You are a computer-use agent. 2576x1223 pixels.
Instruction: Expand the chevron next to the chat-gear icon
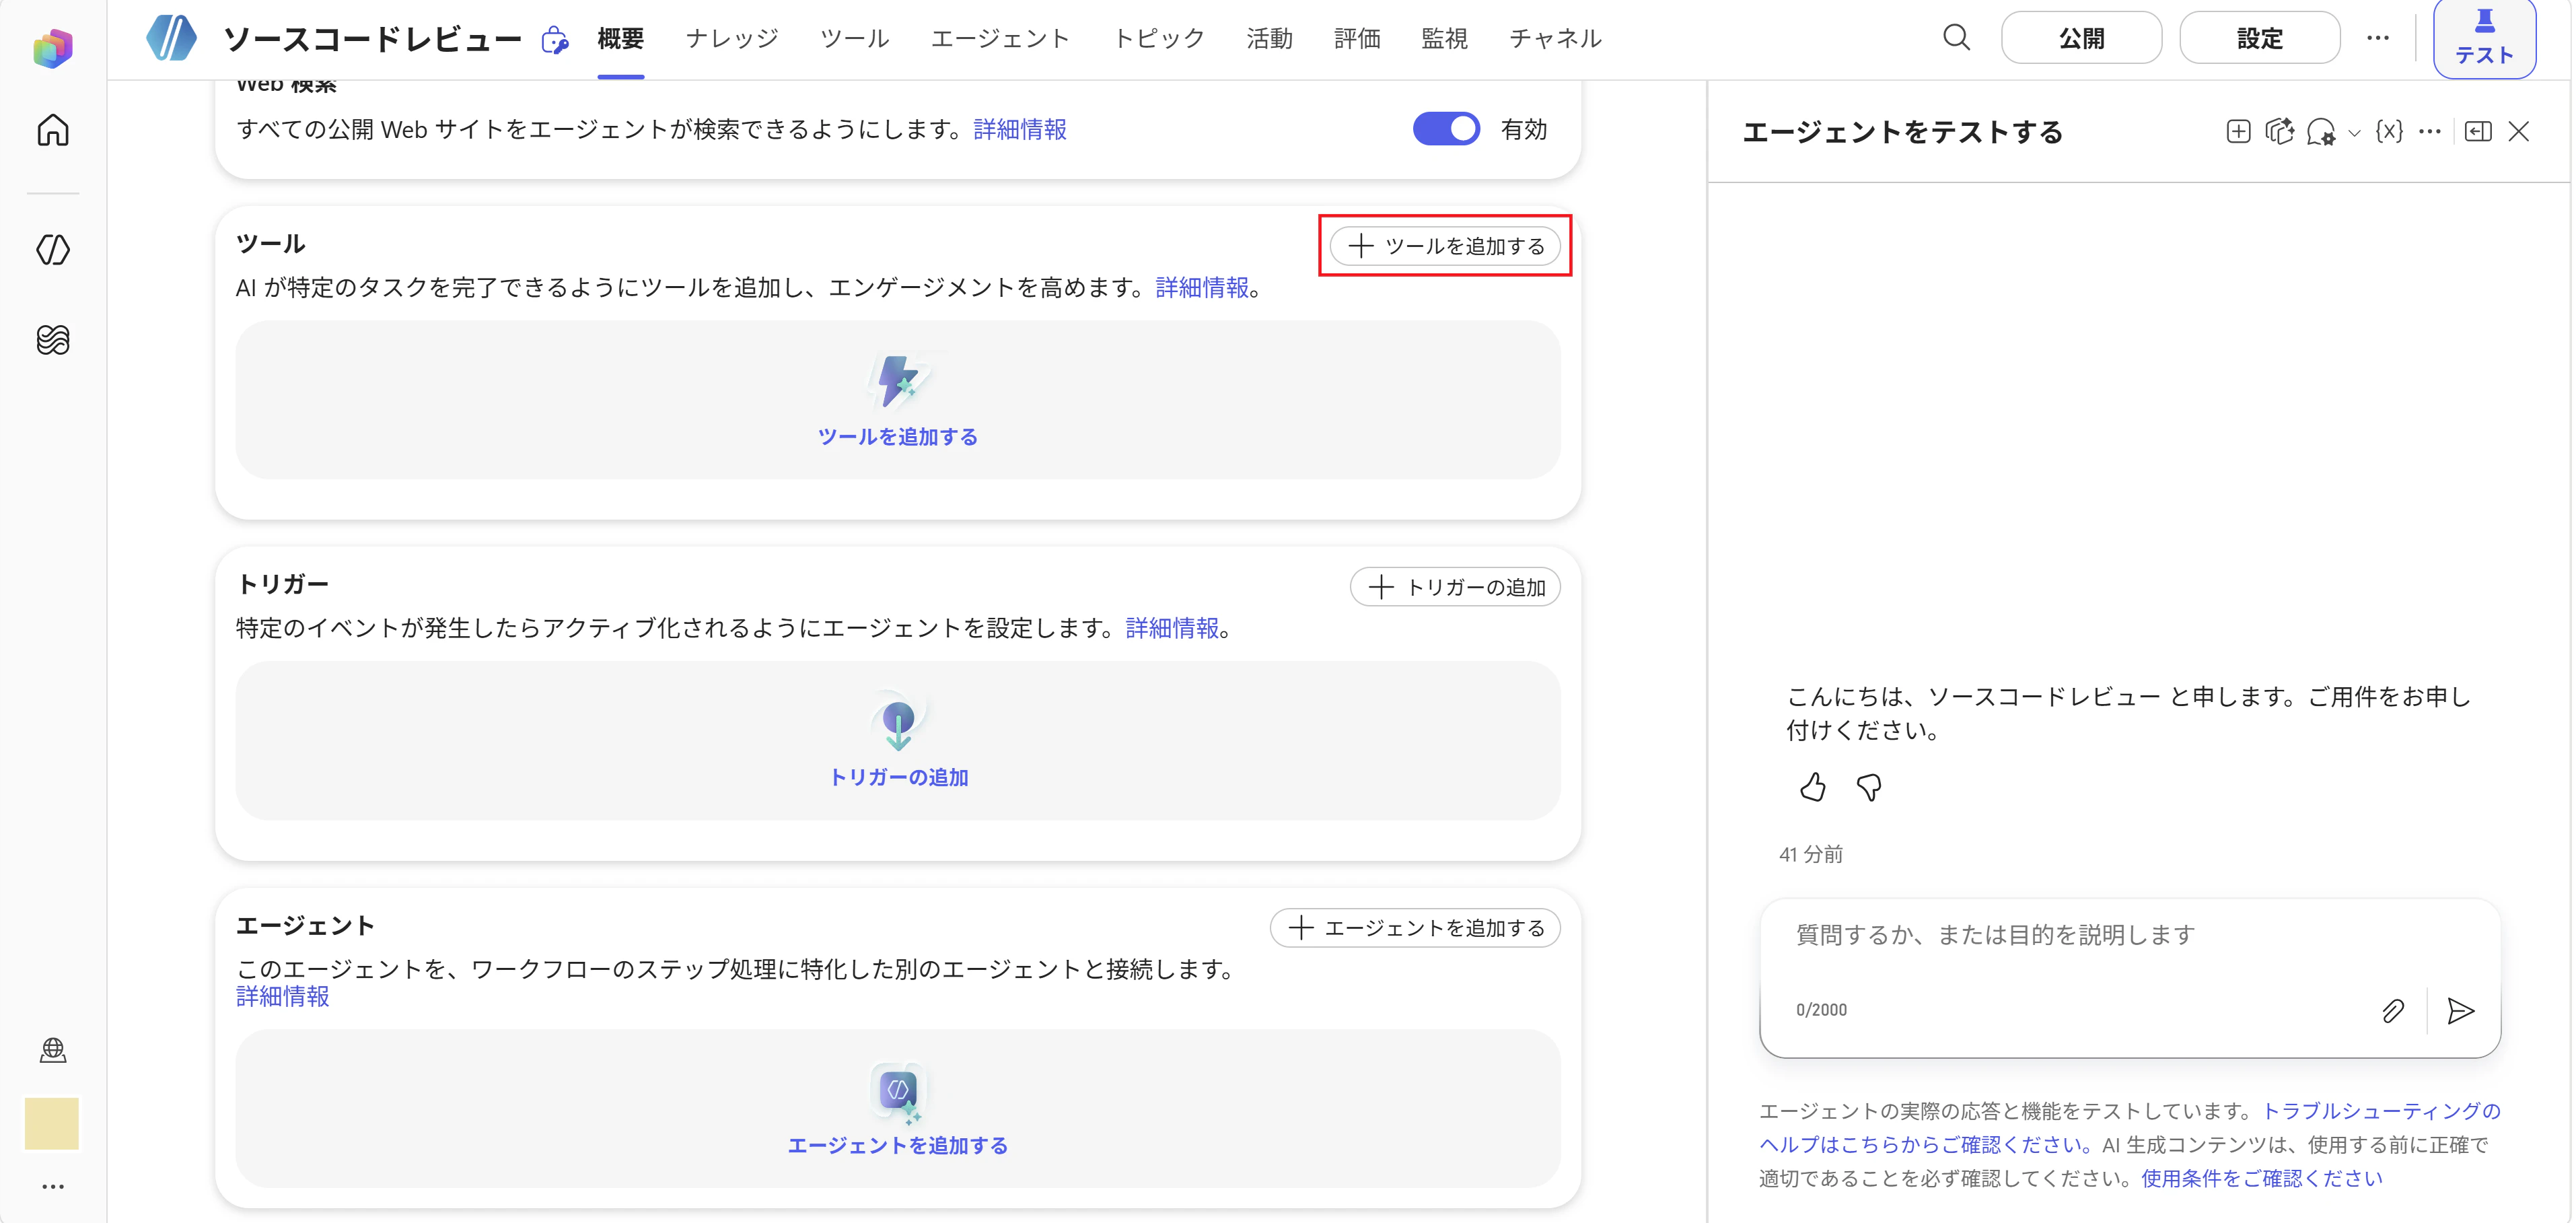click(x=2354, y=133)
